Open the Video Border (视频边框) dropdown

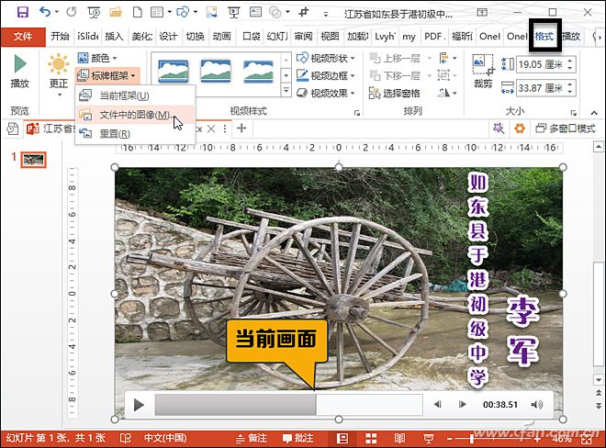click(x=332, y=75)
